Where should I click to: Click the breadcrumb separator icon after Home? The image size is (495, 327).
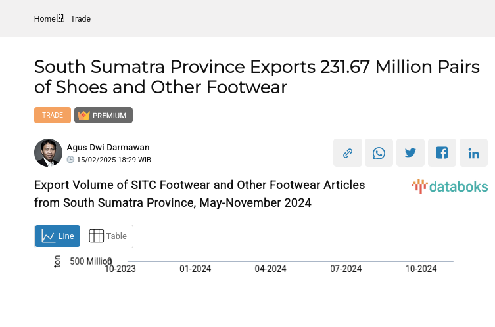[x=61, y=19]
